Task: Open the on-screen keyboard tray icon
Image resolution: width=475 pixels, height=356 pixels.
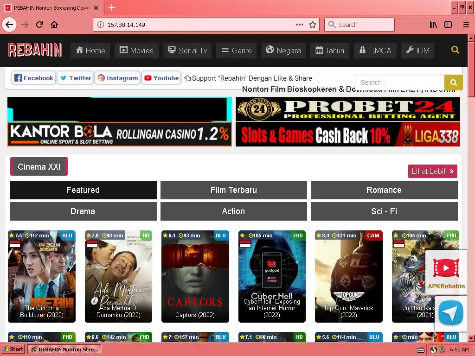Action: 420,350
